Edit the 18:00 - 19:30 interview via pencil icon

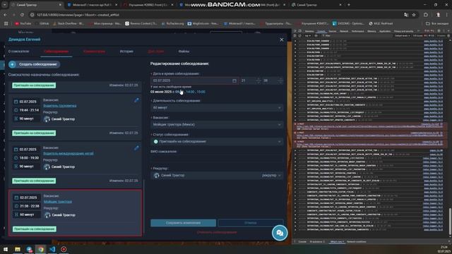tap(136, 147)
